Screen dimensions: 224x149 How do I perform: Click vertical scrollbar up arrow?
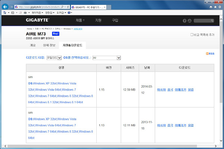point(221,19)
